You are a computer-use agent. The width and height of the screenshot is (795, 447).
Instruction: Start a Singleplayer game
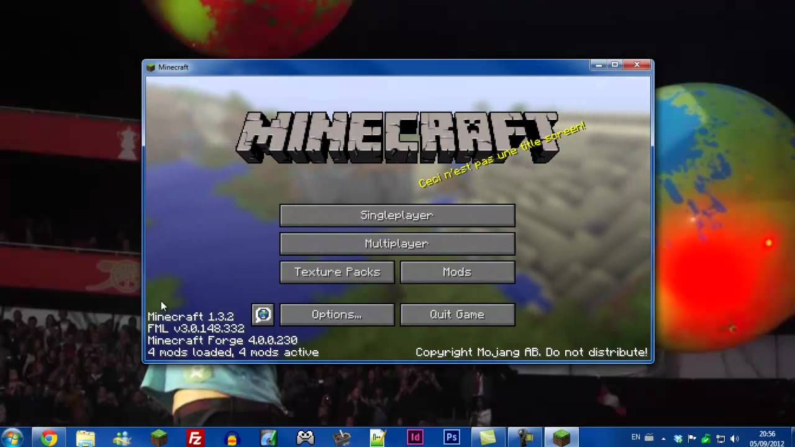(x=397, y=215)
